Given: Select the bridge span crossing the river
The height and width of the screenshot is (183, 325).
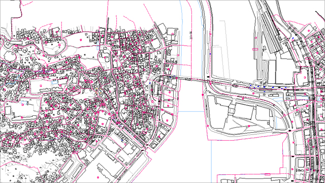Looking at the screenshot, I should click(x=191, y=79).
